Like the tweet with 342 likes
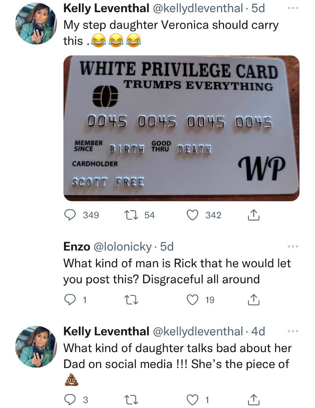Image resolution: width=315 pixels, height=408 pixels. click(x=193, y=215)
